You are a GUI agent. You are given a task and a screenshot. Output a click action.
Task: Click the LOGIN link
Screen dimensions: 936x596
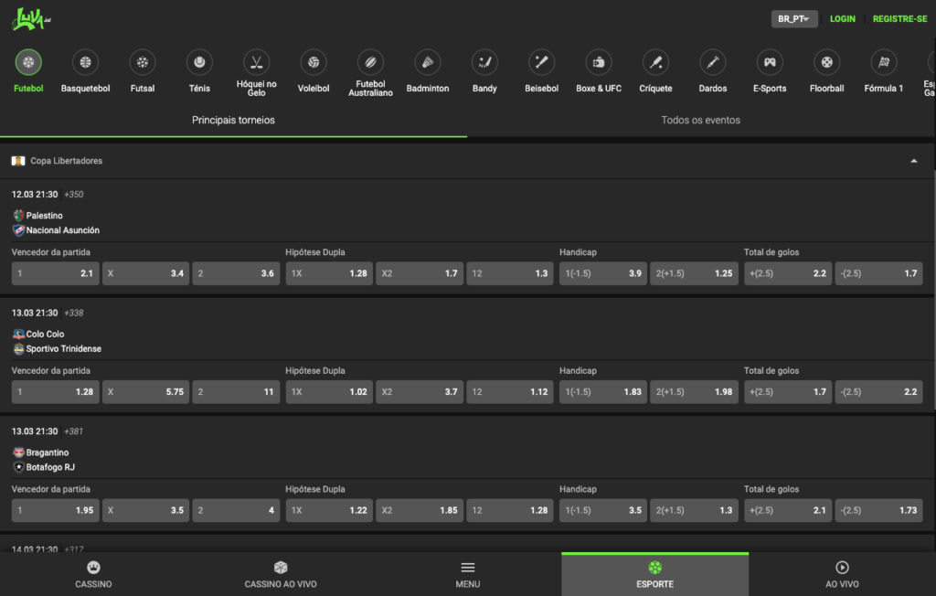pos(842,19)
